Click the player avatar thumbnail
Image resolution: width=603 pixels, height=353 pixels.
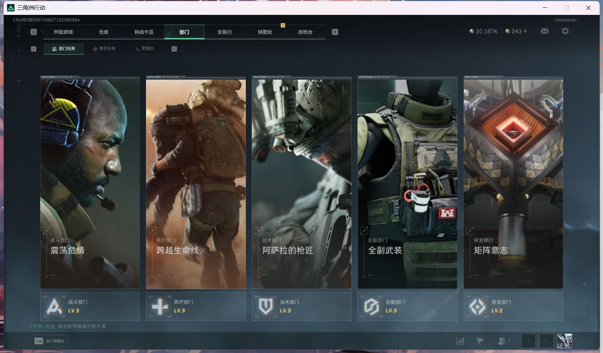click(x=564, y=341)
